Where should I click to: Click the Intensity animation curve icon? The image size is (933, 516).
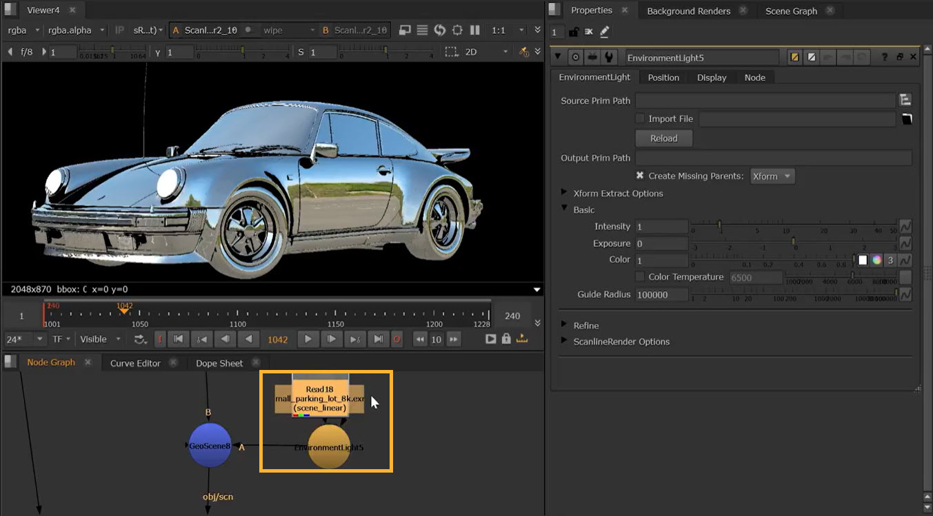[905, 227]
